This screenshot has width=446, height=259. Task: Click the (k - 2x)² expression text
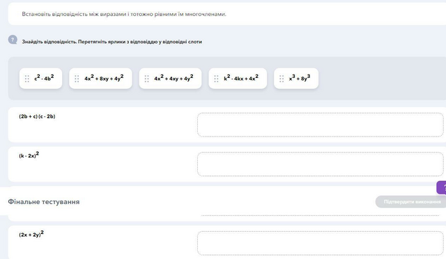click(29, 155)
